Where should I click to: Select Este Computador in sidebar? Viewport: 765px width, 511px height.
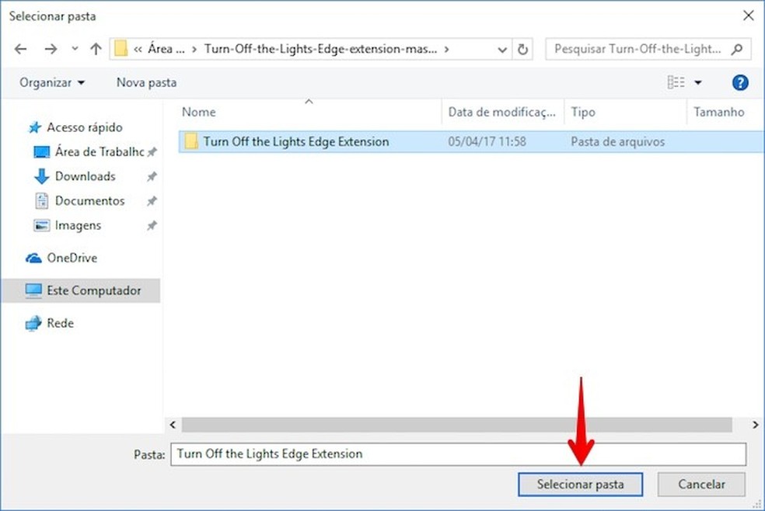81,290
